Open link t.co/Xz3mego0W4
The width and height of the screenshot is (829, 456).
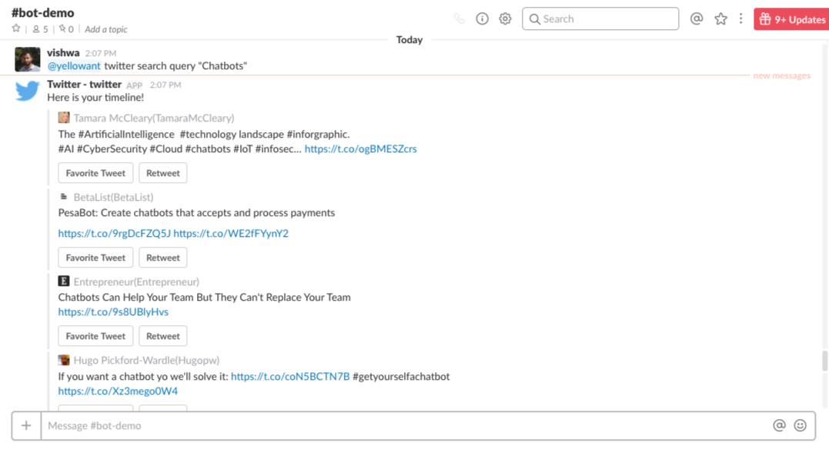[x=118, y=391]
